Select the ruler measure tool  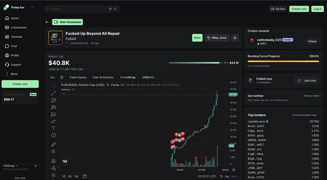point(53,144)
